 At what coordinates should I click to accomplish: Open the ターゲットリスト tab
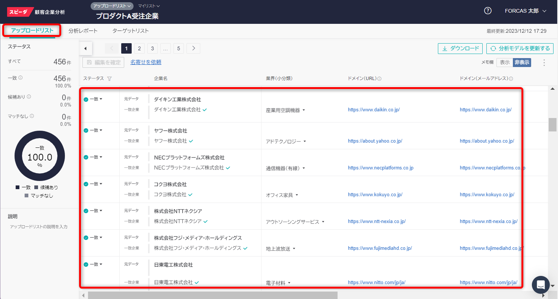[x=131, y=31]
